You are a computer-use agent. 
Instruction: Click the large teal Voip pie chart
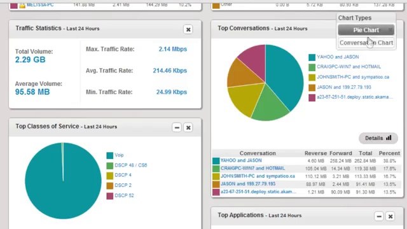point(63,181)
